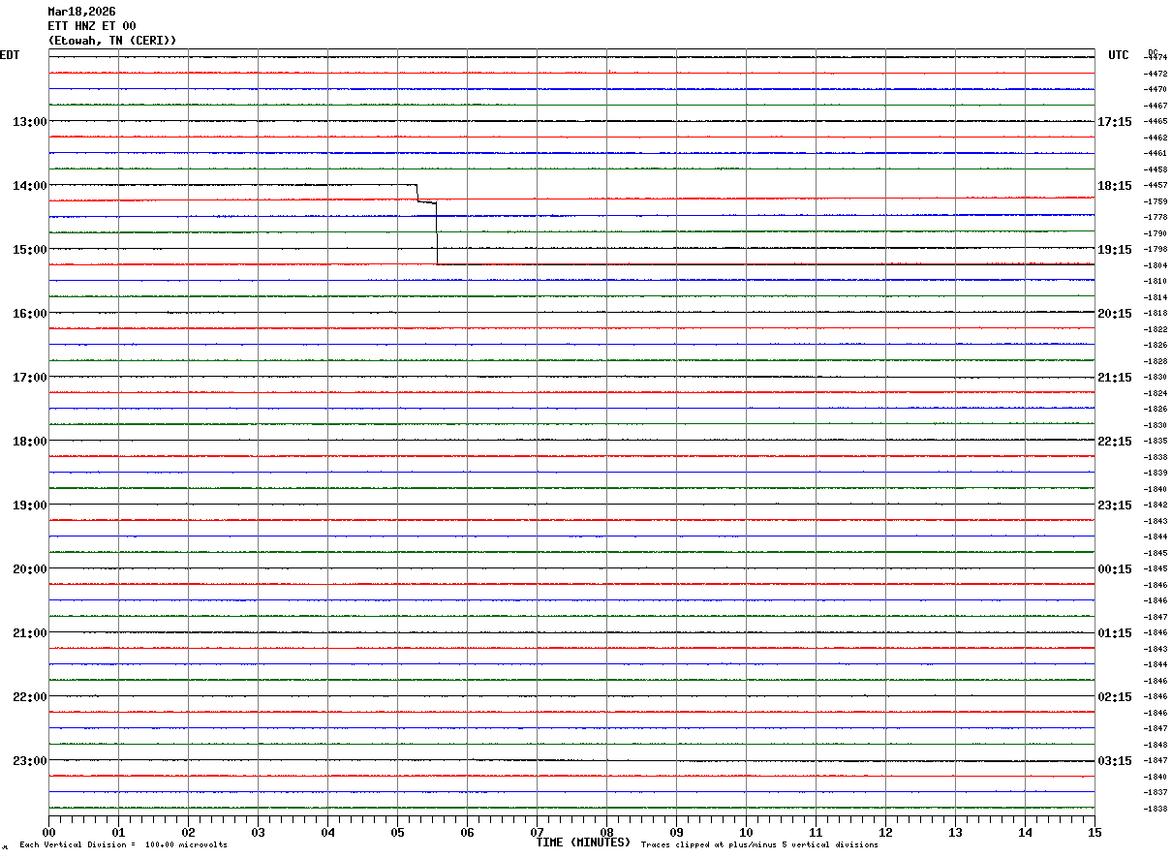Viewport: 1172px width, 858px height.
Task: Click the DC offset value "-4458"
Action: [1155, 169]
